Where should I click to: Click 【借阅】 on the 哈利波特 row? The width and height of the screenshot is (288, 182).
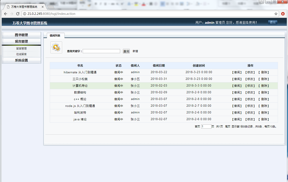(x=237, y=112)
